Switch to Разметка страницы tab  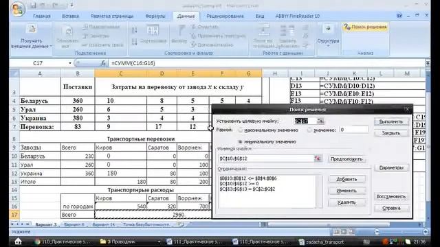(112, 16)
